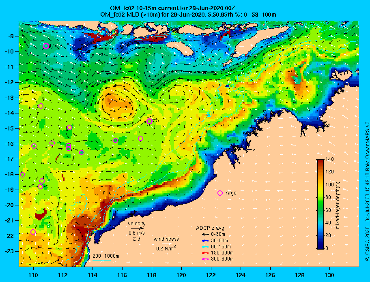Select Argo float near 110.5E, 13.5S

(x=41, y=106)
